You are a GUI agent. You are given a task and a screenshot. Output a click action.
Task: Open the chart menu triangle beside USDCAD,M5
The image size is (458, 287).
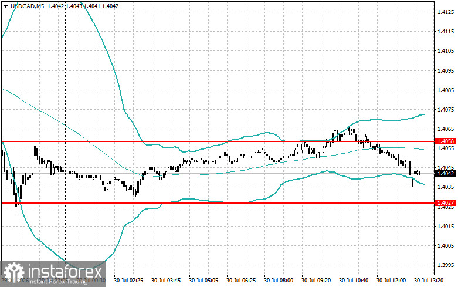(5, 6)
